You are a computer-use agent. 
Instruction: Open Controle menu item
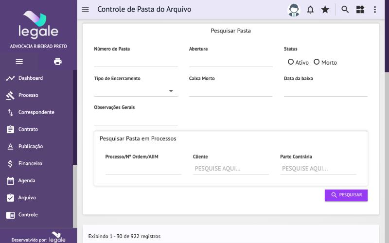click(x=28, y=215)
